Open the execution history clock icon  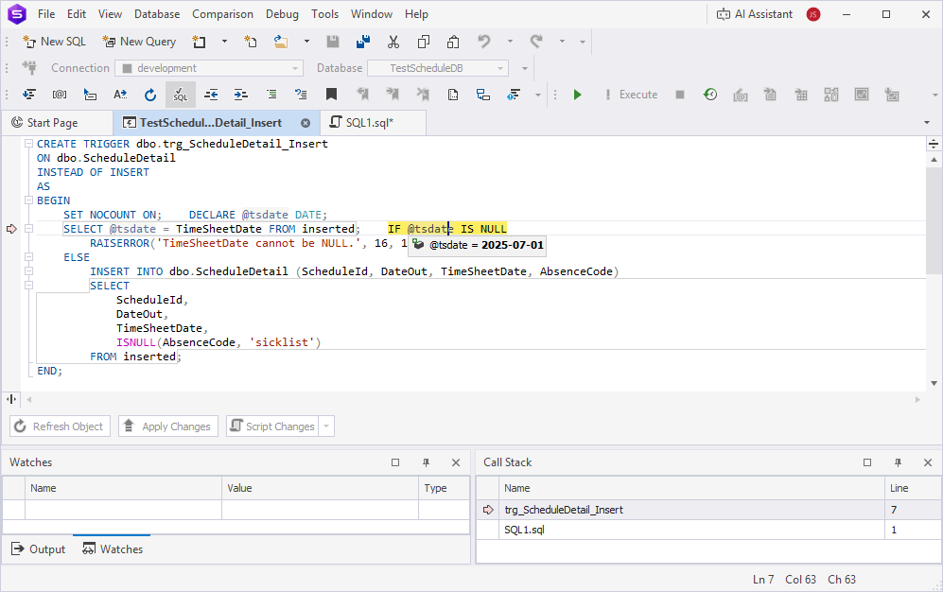coord(709,95)
